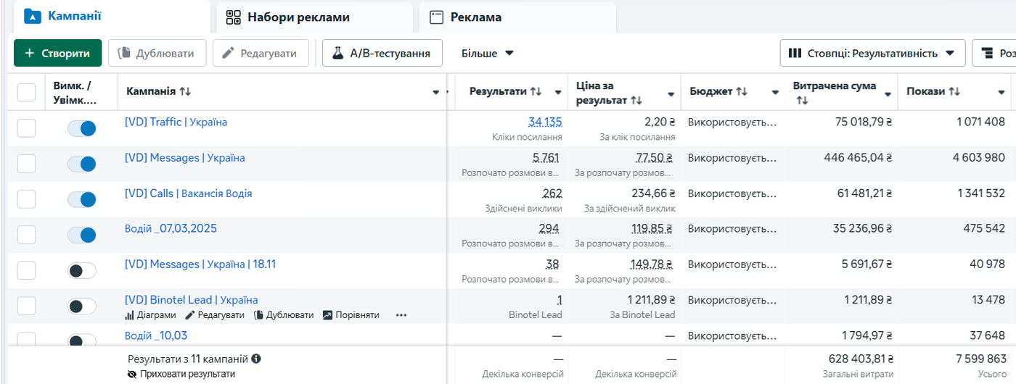Screen dimensions: 1016x384
Task: Sort by the Бюджет column arrows
Action: pyautogui.click(x=741, y=92)
